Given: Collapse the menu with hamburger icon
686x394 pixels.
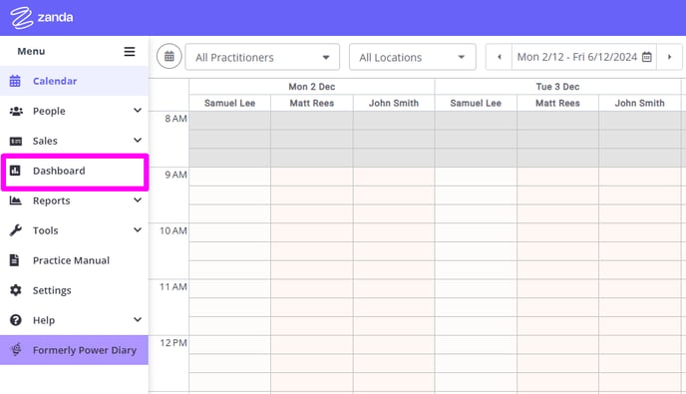Looking at the screenshot, I should [x=130, y=51].
